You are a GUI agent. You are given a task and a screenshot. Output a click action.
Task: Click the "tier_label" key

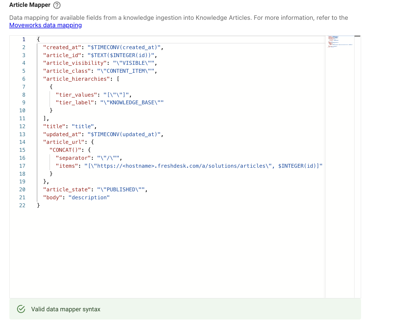[x=75, y=103]
